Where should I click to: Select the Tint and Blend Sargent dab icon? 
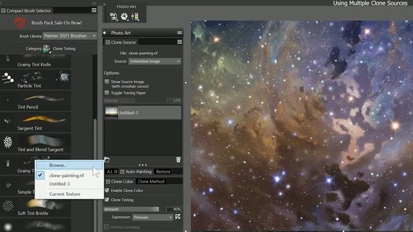click(x=8, y=142)
